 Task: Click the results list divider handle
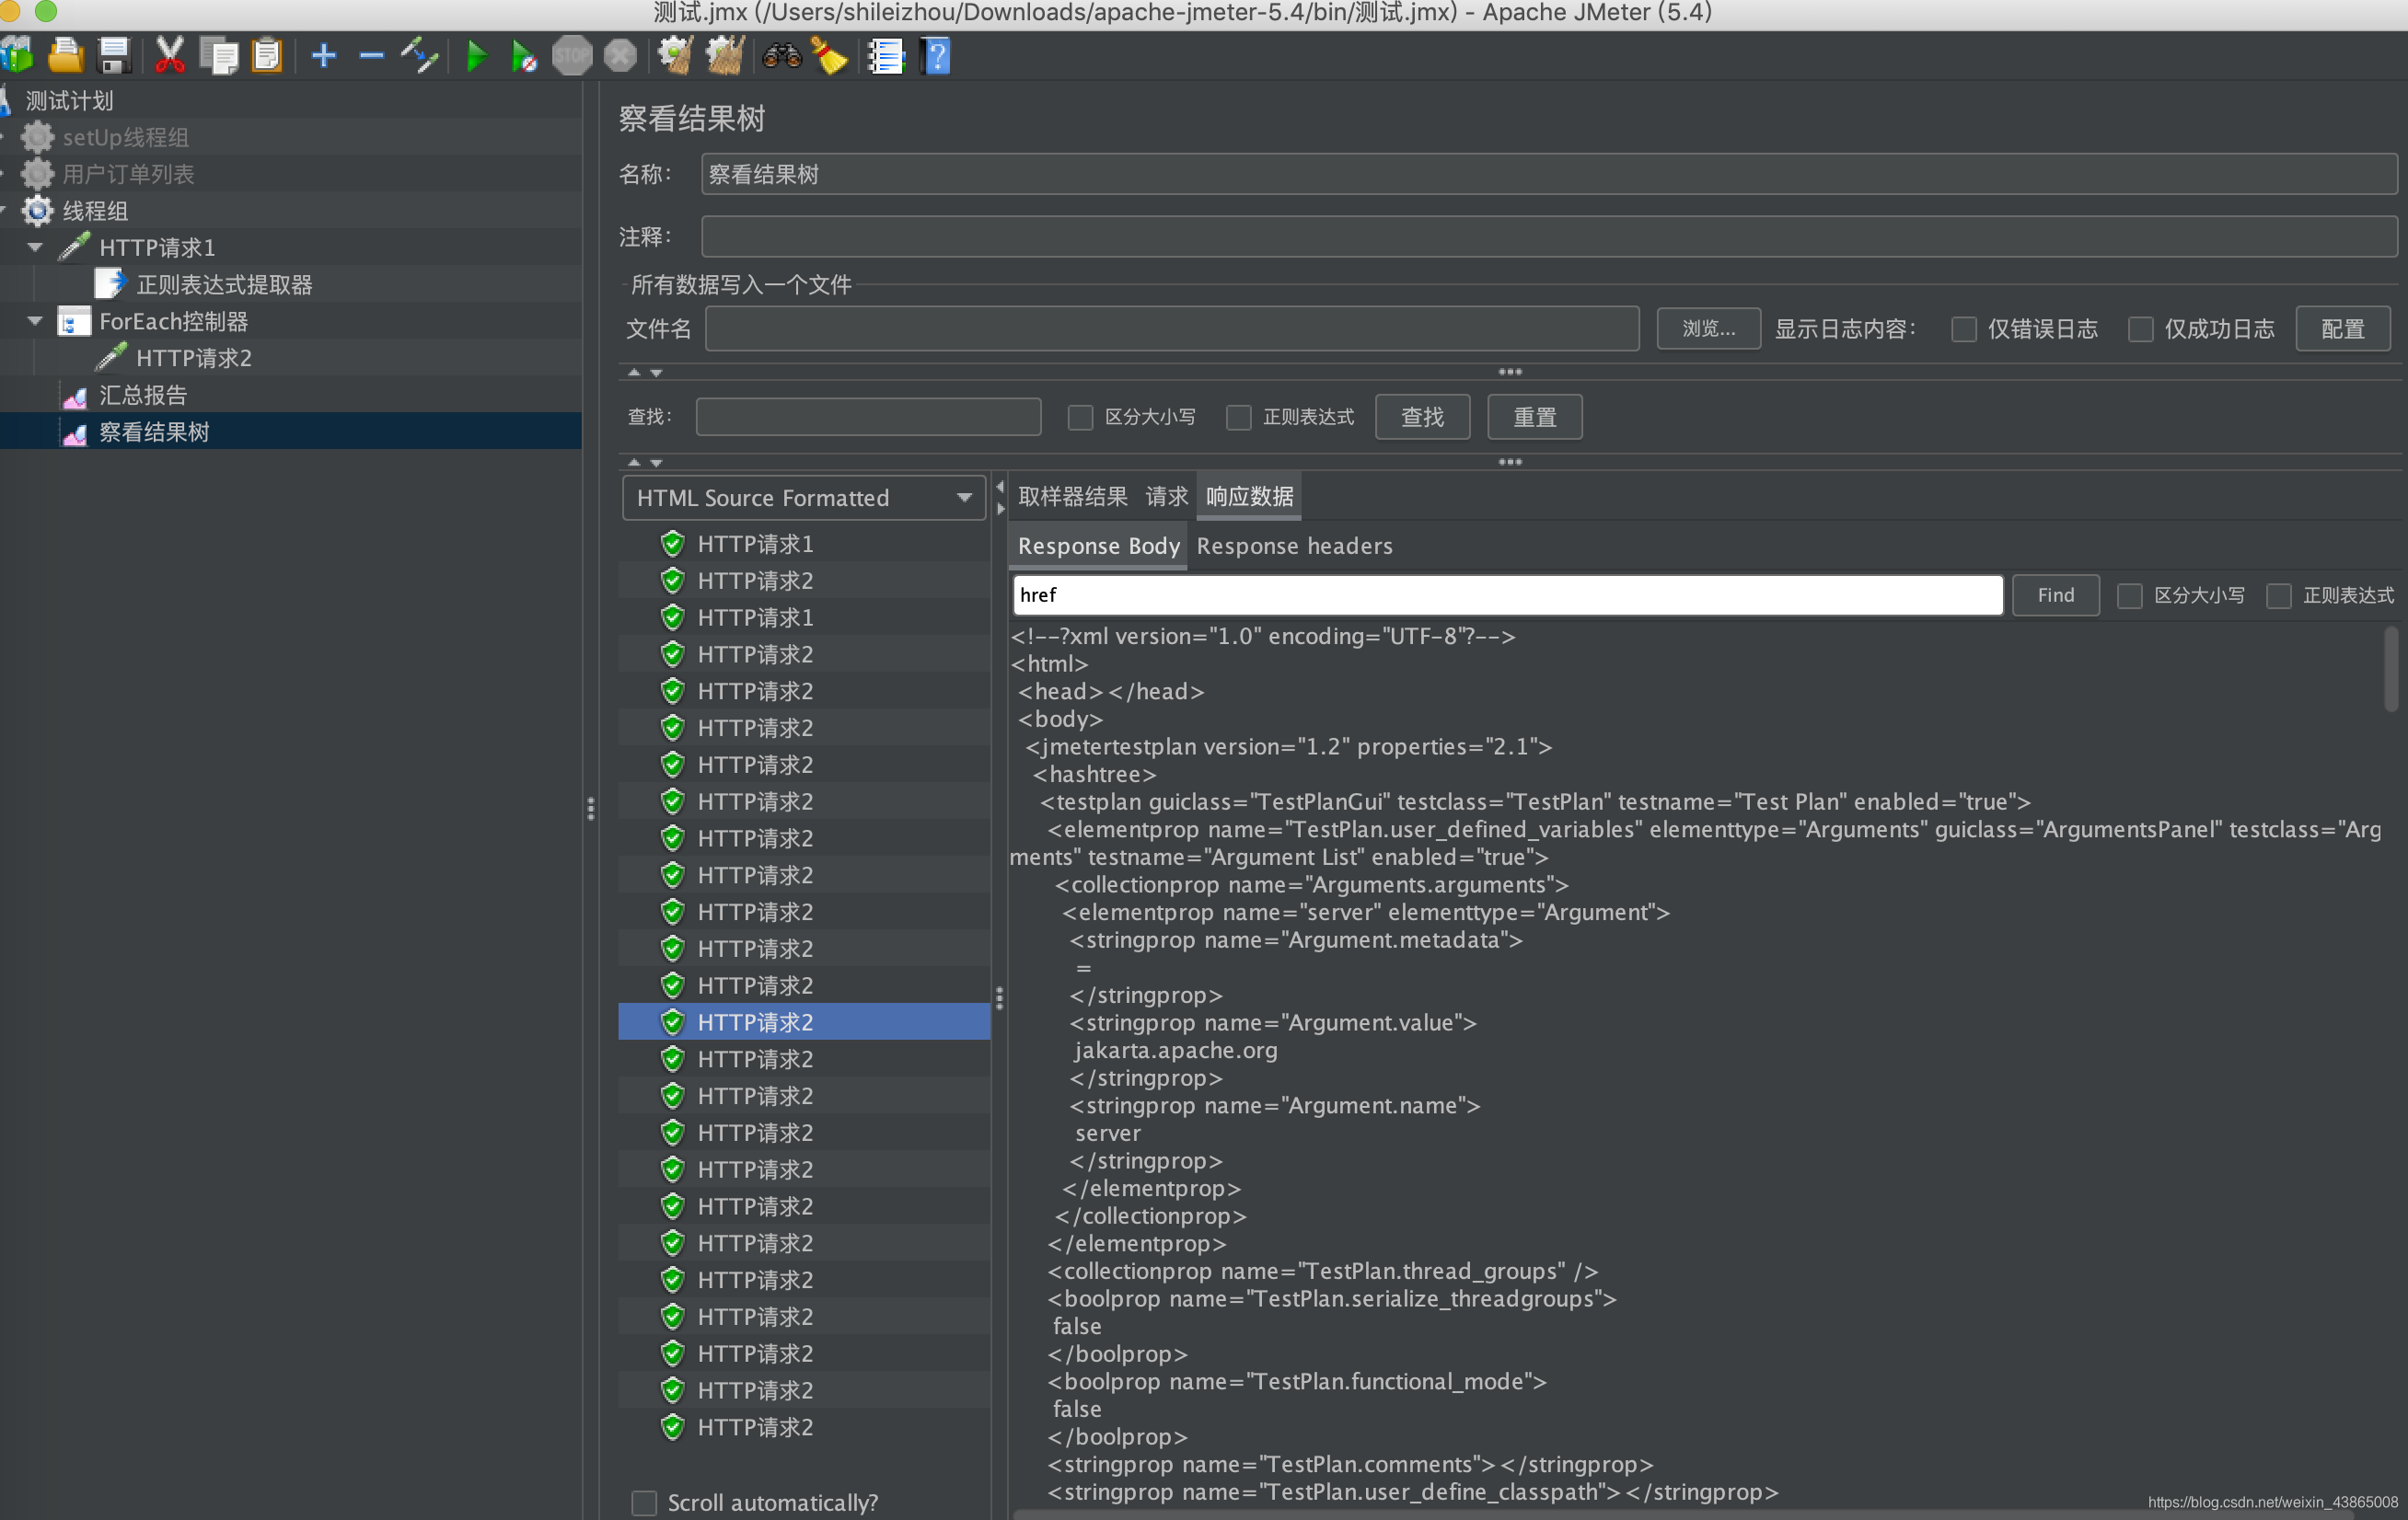[x=999, y=998]
